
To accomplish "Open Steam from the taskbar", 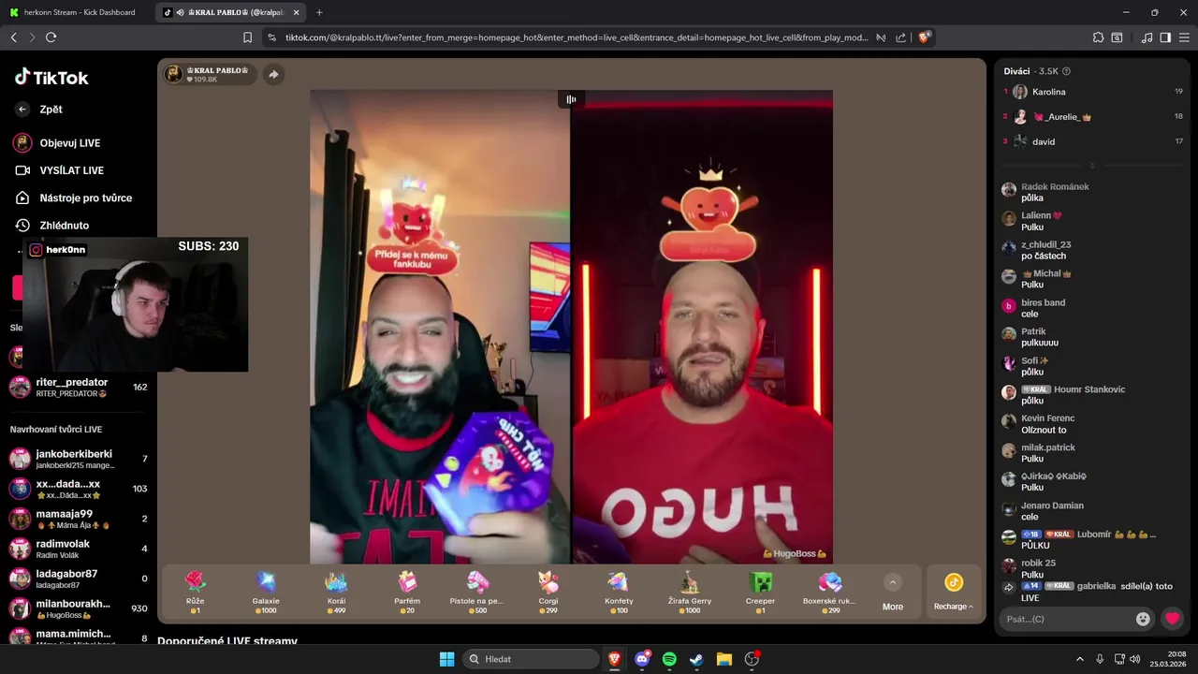I will [x=696, y=659].
